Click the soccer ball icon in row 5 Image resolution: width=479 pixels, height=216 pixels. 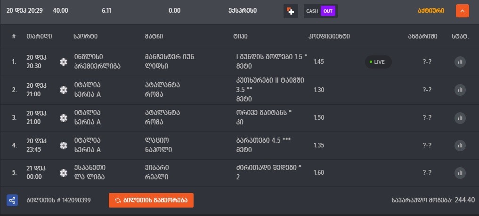(x=64, y=173)
